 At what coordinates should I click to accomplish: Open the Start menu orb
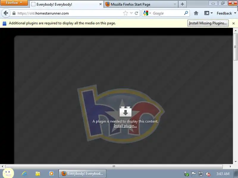(x=8, y=173)
